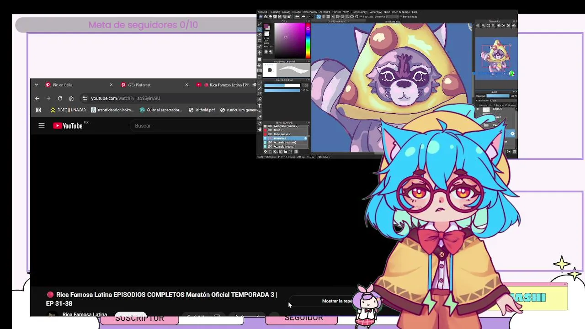Select the 'Acuarela (acuoso)' brush
The width and height of the screenshot is (585, 329).
[286, 143]
